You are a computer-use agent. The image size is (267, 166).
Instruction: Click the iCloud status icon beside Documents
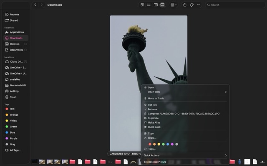pos(25,50)
